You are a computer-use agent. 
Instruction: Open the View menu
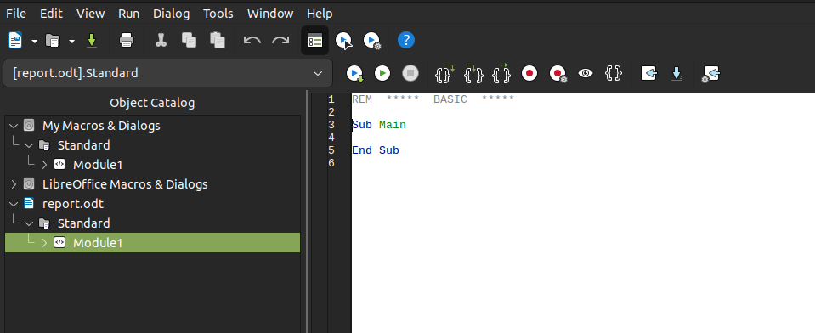click(x=90, y=14)
